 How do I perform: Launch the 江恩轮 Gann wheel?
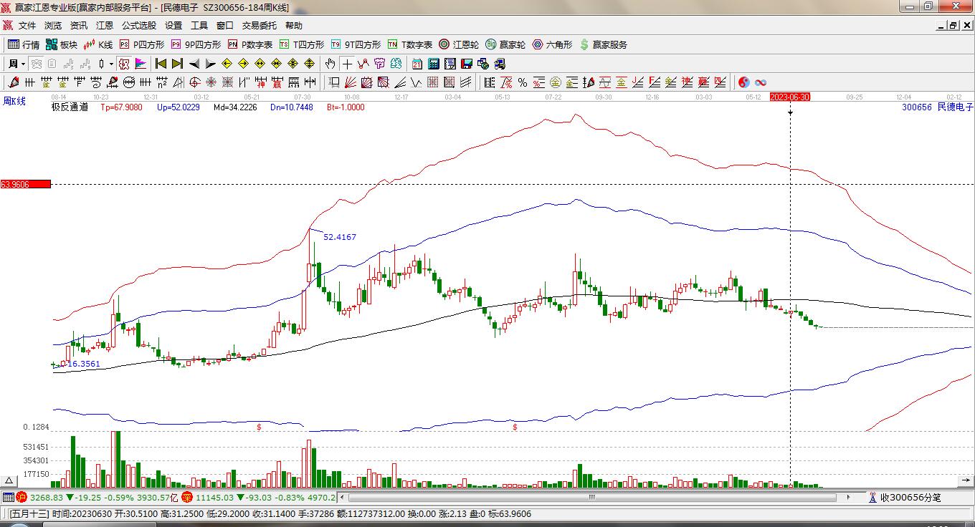(x=459, y=44)
